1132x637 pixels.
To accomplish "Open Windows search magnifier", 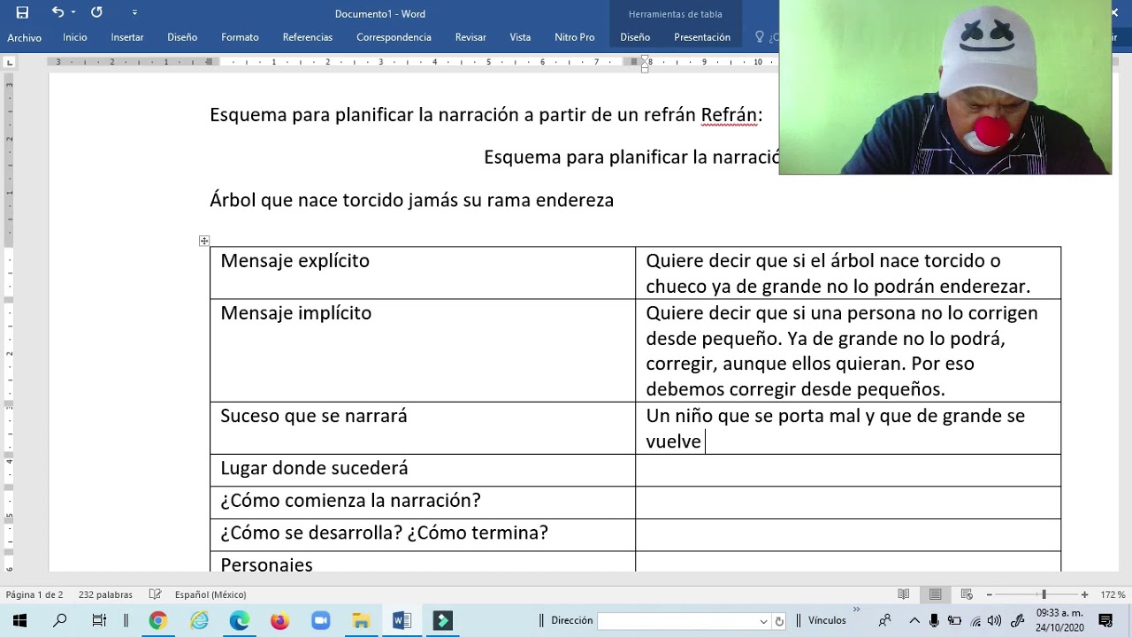I will coord(59,621).
